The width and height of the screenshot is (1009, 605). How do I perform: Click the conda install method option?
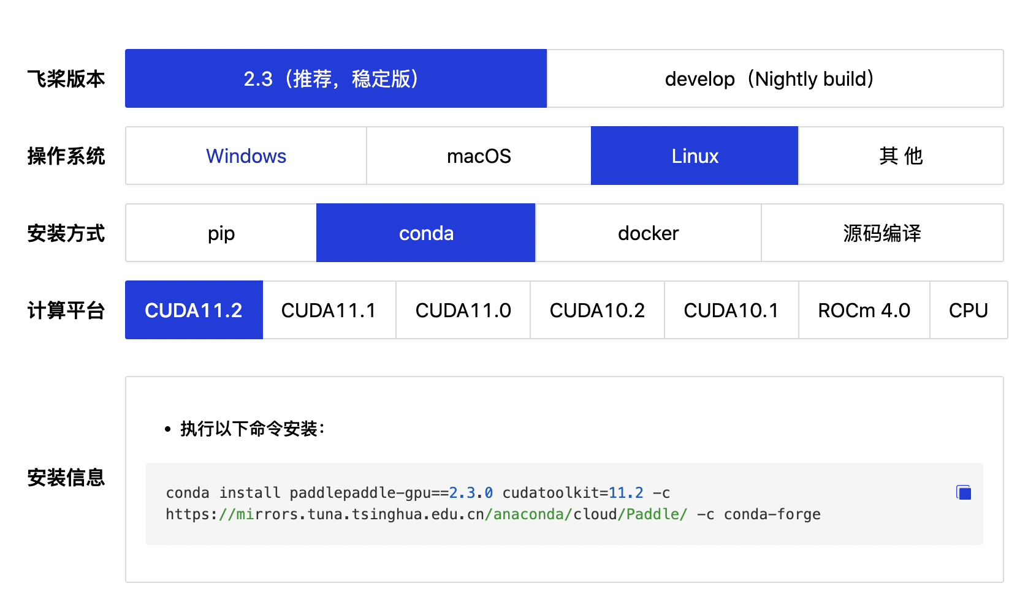pyautogui.click(x=426, y=233)
